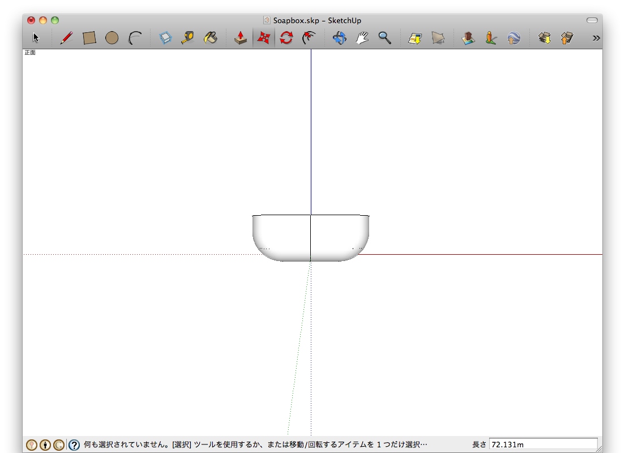This screenshot has height=453, width=625.
Task: Choose the Paint Bucket tool
Action: coord(211,38)
